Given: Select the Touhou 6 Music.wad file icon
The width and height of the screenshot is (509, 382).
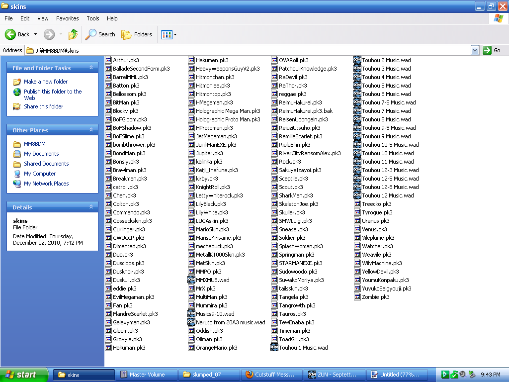Looking at the screenshot, I should [x=357, y=94].
